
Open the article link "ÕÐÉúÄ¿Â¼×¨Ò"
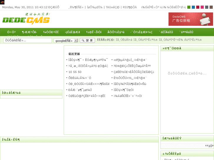tap(80, 78)
